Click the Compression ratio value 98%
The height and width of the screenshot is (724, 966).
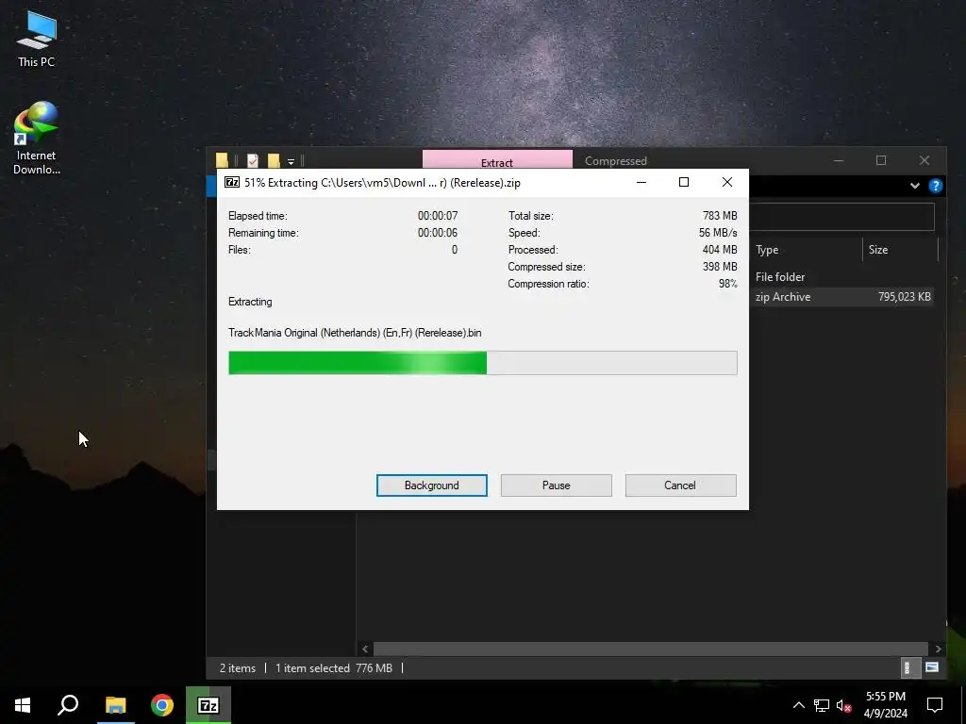point(727,284)
